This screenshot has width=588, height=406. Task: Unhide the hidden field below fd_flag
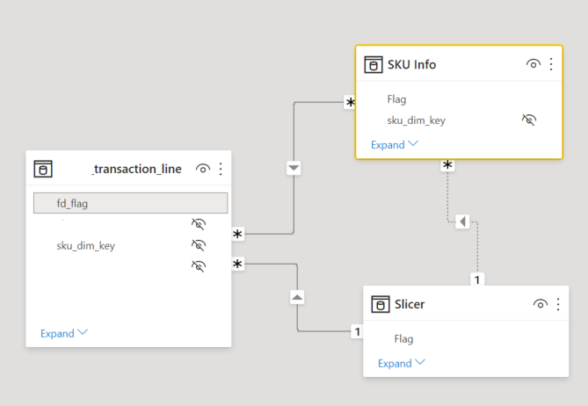click(199, 224)
